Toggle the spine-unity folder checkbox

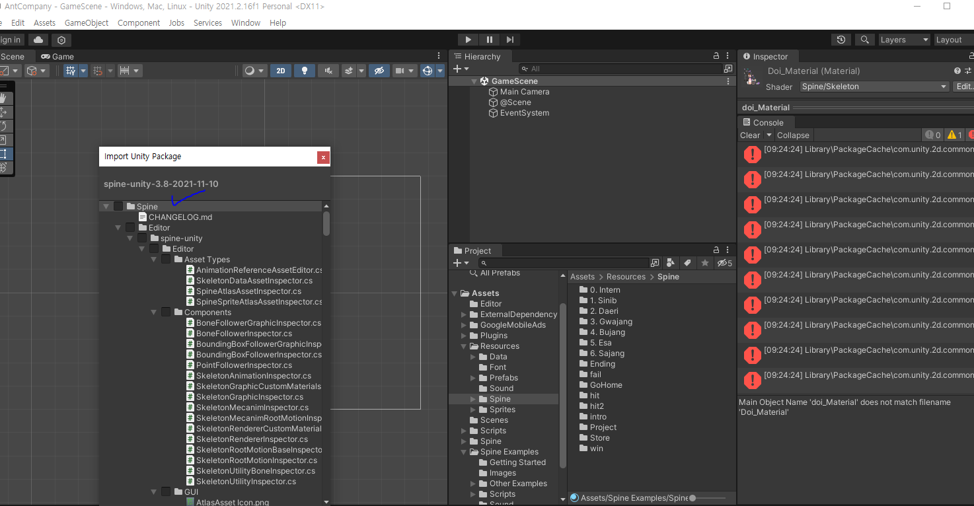click(142, 238)
